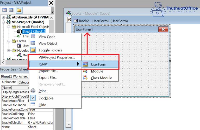Insert a UserForm from submenu
200x130 pixels.
[100, 64]
